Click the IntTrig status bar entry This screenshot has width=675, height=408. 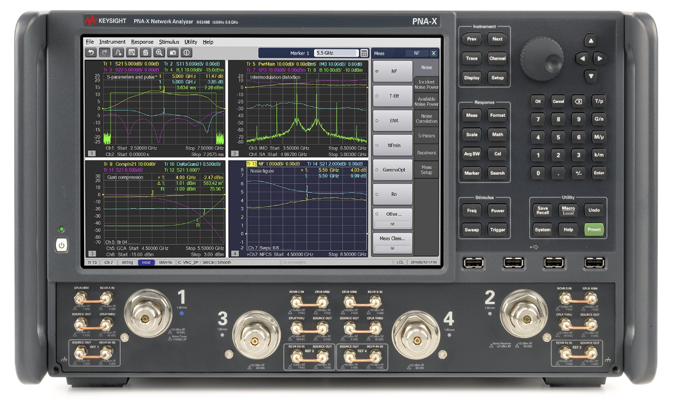(127, 262)
